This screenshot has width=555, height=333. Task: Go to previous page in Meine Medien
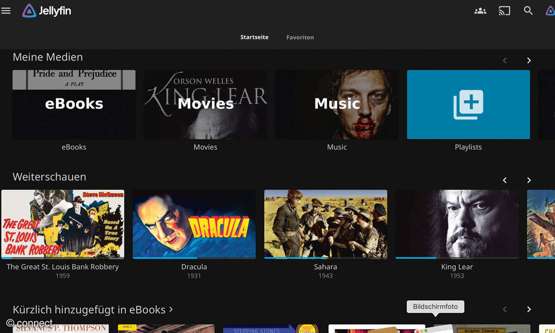coord(505,60)
